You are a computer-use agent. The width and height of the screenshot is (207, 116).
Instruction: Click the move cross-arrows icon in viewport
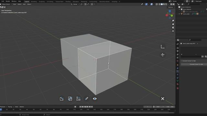(162, 55)
